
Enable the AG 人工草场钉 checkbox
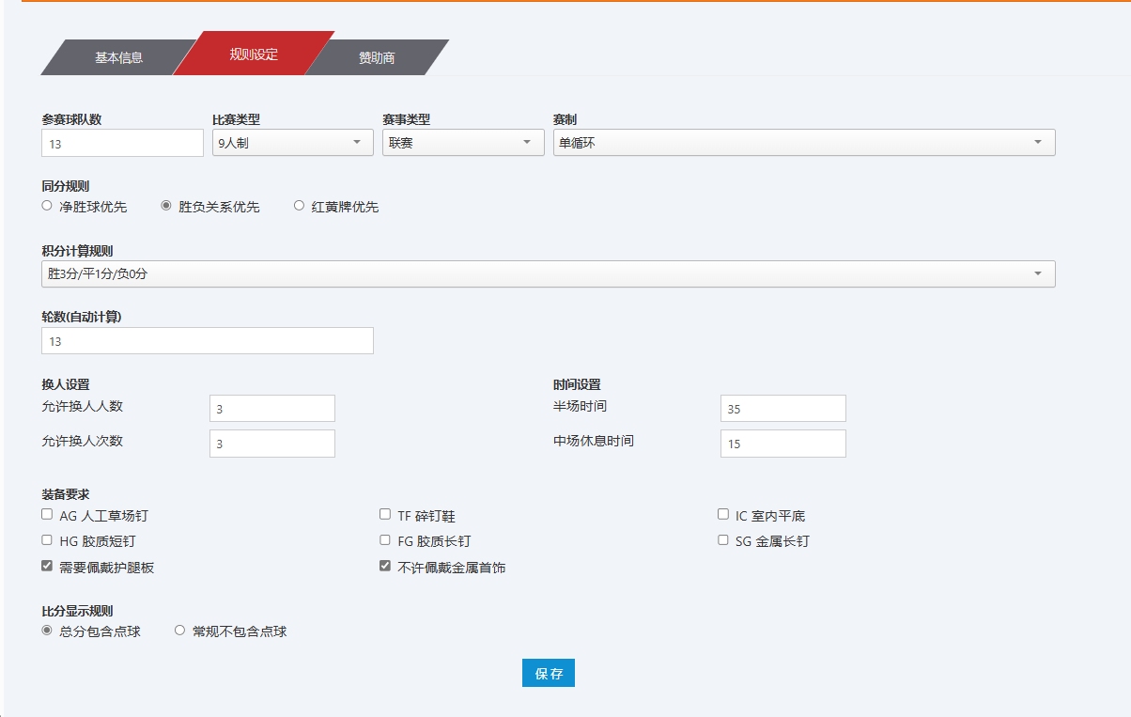[47, 515]
